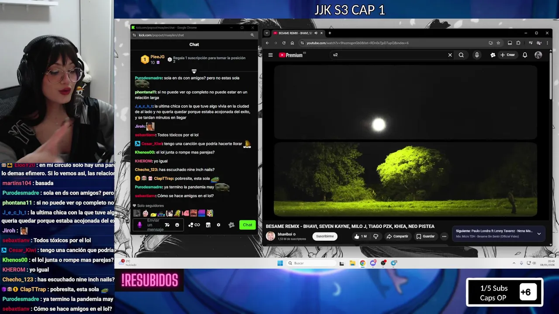Open the YouTube hamburger guide menu
The height and width of the screenshot is (314, 559).
pos(270,55)
